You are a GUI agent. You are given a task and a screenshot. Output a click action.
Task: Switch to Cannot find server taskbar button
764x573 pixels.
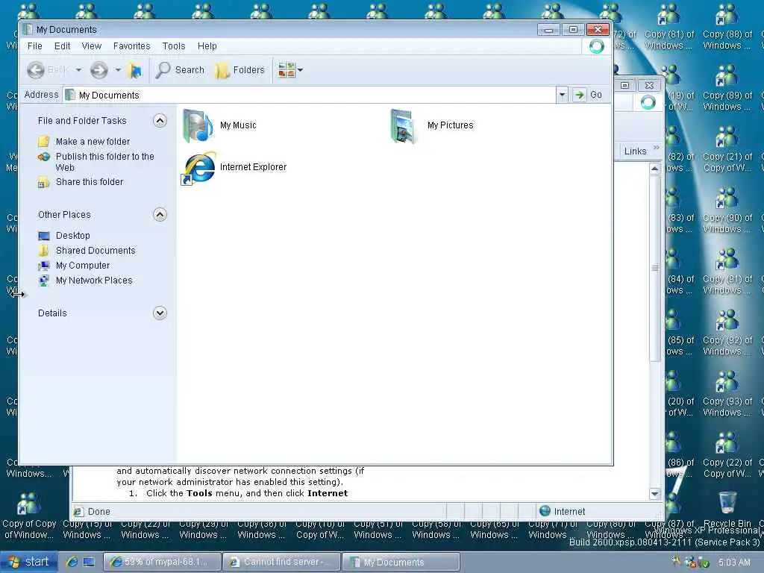281,563
